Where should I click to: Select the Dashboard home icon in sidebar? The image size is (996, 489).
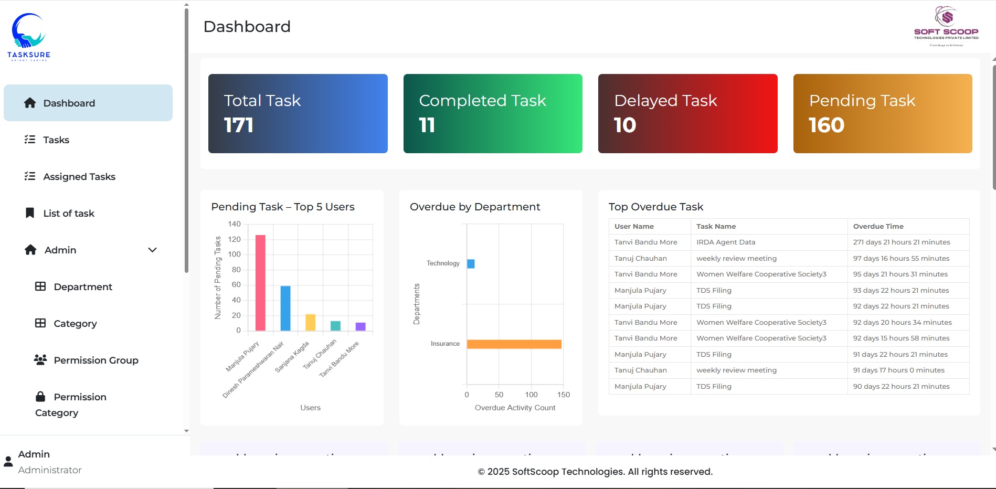click(x=29, y=103)
